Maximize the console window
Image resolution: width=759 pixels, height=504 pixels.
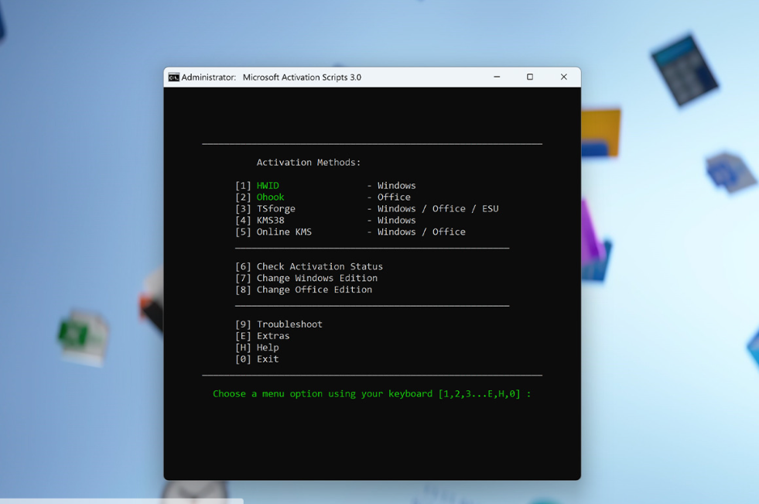tap(530, 77)
